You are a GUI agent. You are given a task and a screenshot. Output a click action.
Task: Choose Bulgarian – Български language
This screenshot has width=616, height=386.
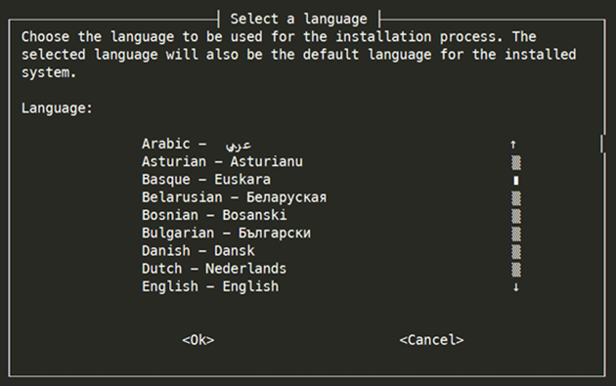[x=226, y=233]
